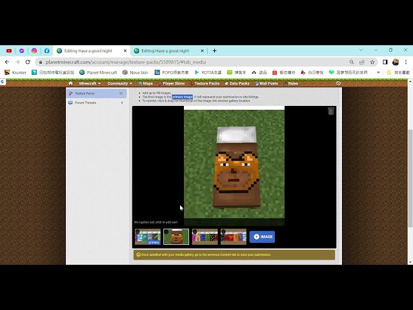The image size is (413, 310).
Task: Open the Wall Posts section
Action: (267, 83)
